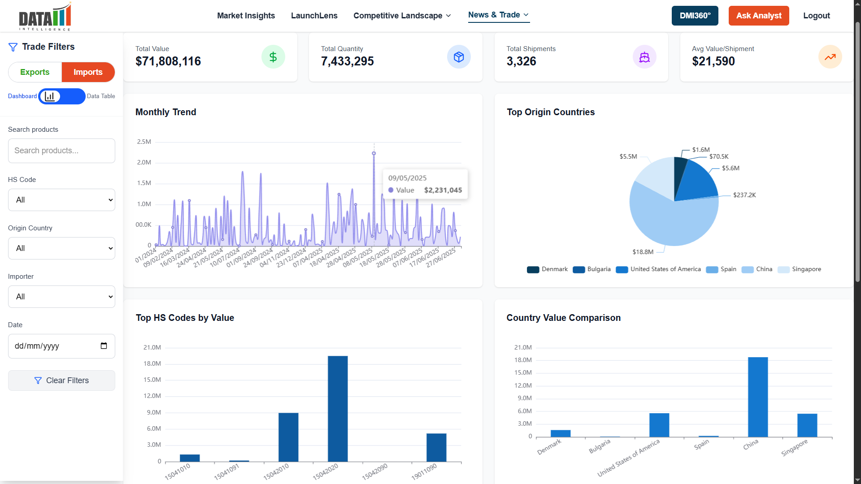Click the truck icon on Total Shipments card

click(x=644, y=57)
